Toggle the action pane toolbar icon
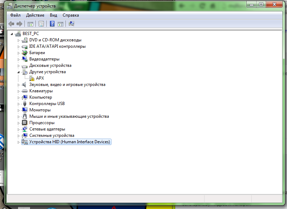This screenshot has height=209, width=287. pos(61,24)
